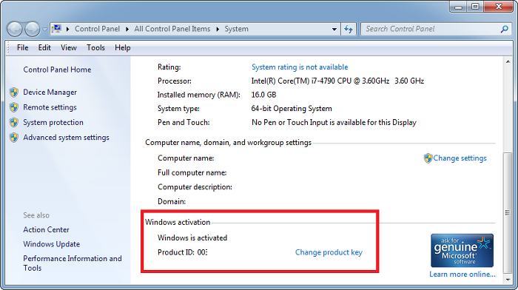The width and height of the screenshot is (518, 290).
Task: Click the Refresh button next to address bar
Action: 349,29
